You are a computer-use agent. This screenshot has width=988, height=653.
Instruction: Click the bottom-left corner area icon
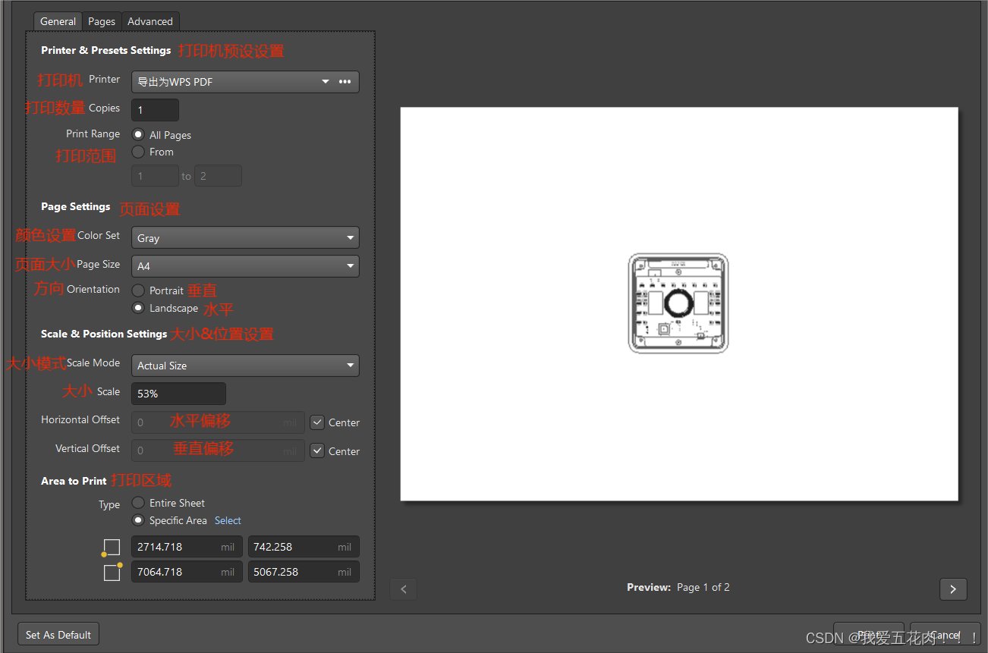point(112,548)
